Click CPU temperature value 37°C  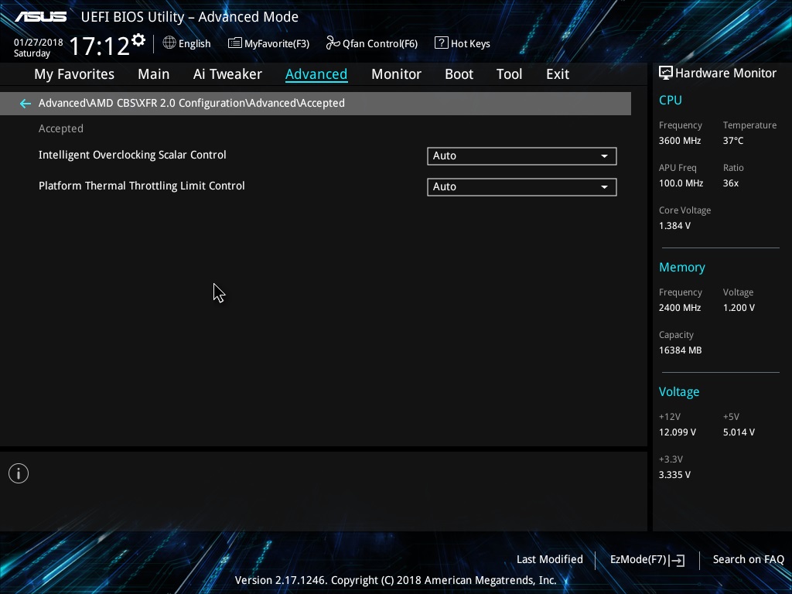click(x=733, y=141)
